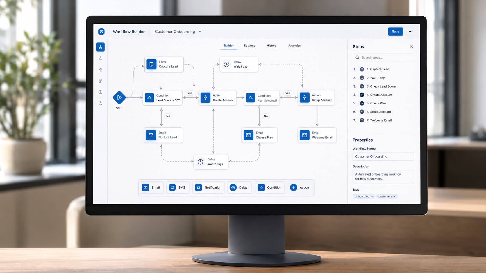The image size is (486, 273).
Task: Open the active workflow diagram sidebar icon
Action: pos(100,47)
